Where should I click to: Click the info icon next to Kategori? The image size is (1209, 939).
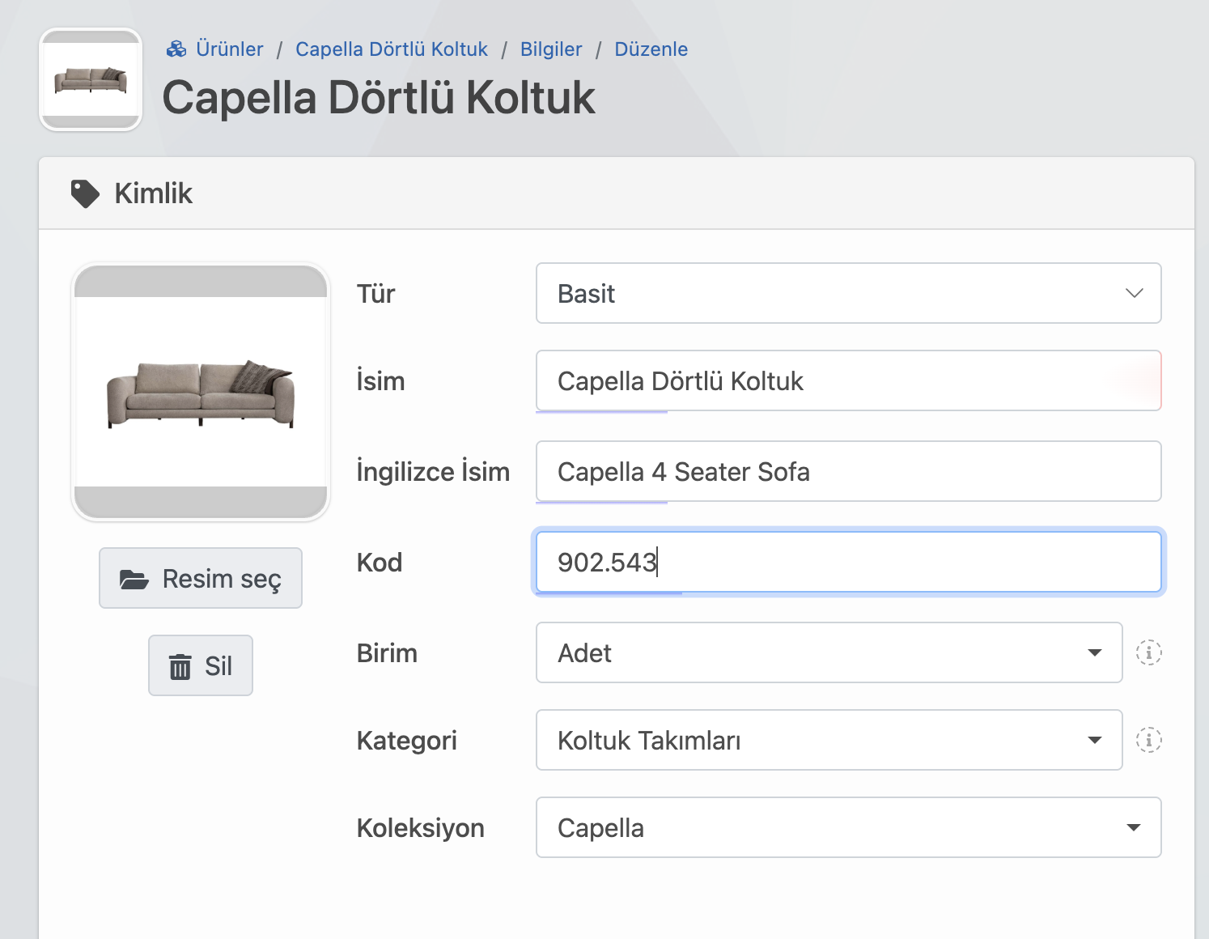[x=1149, y=740]
